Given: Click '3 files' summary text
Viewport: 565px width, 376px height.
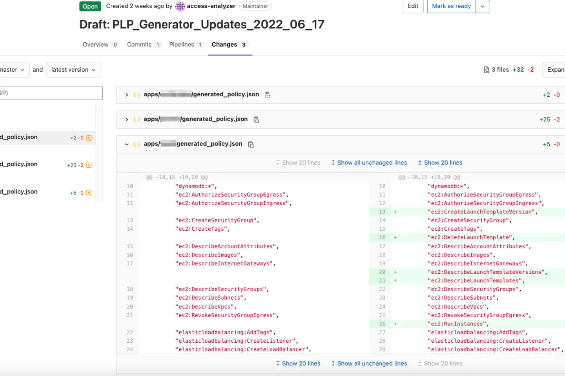Looking at the screenshot, I should pyautogui.click(x=500, y=70).
